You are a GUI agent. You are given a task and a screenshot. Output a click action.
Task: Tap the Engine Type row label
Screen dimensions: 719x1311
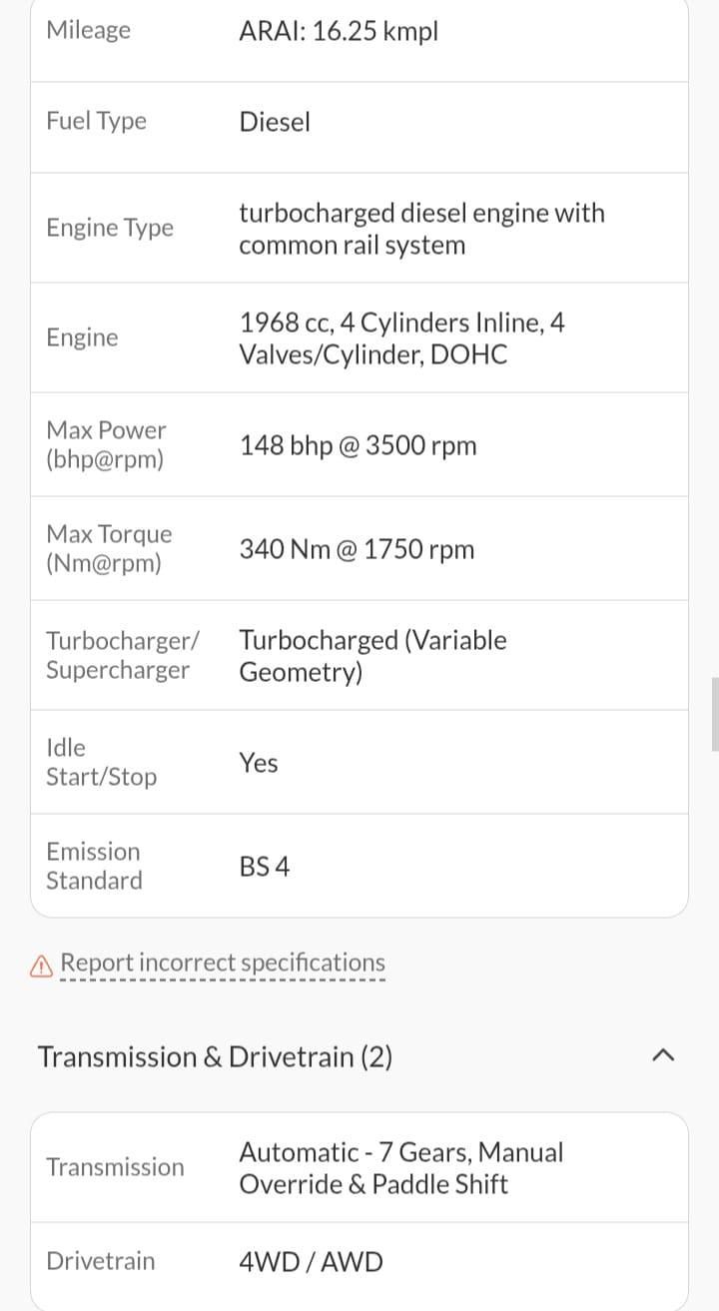pos(110,228)
